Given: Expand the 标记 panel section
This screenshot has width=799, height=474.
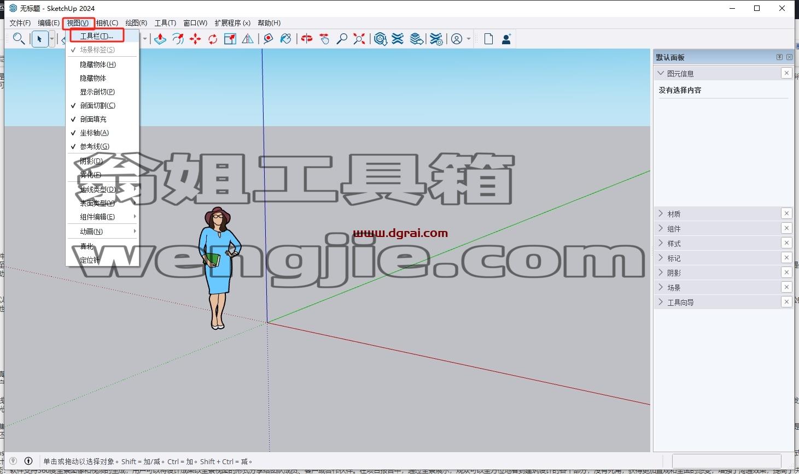Looking at the screenshot, I should [x=661, y=258].
